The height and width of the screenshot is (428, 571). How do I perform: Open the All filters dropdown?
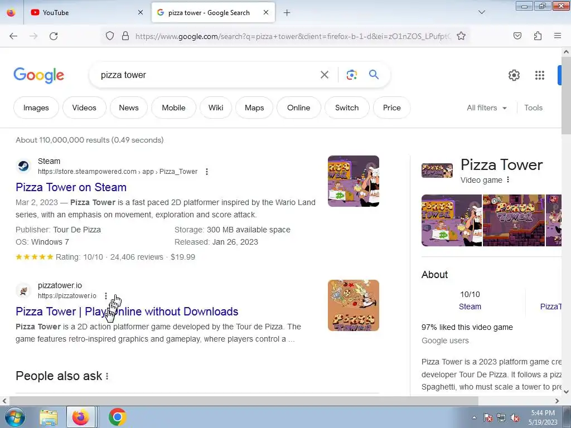coord(486,108)
